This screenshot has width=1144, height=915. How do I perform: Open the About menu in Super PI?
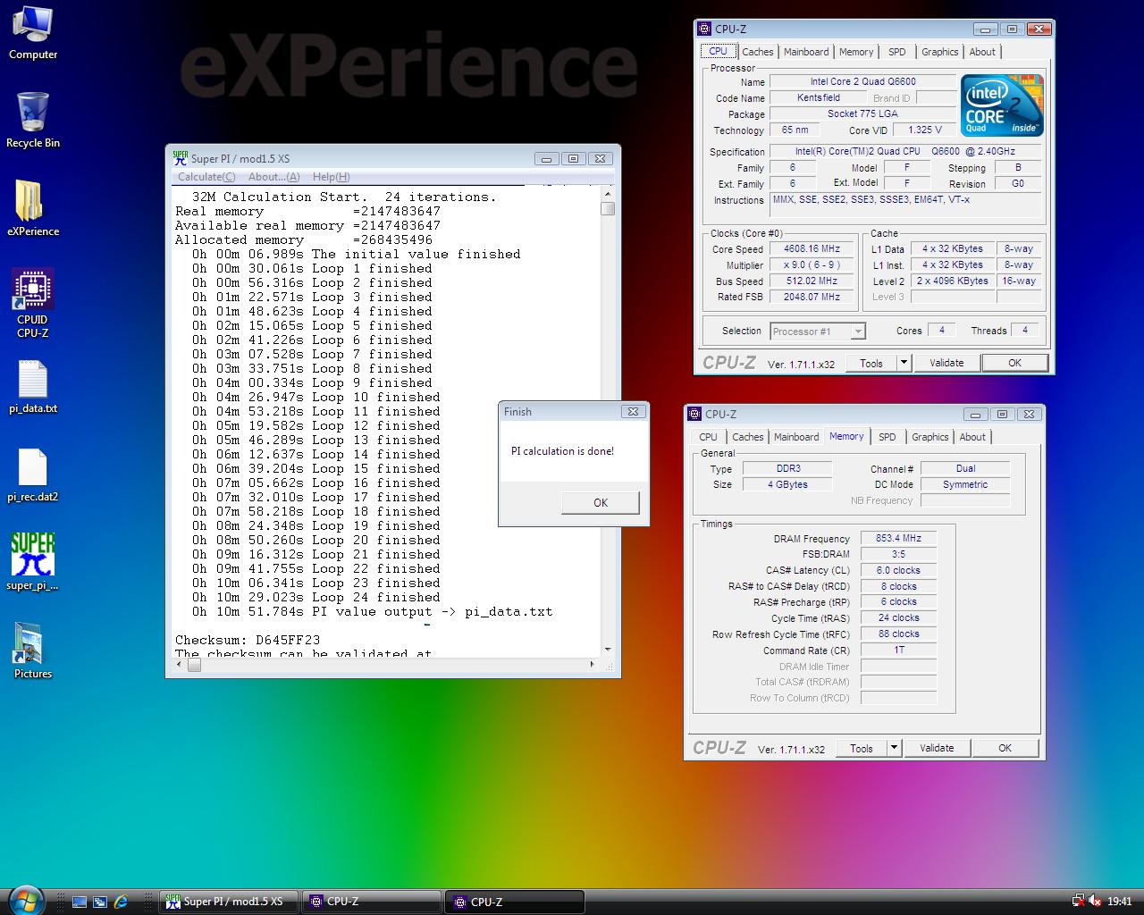coord(273,177)
